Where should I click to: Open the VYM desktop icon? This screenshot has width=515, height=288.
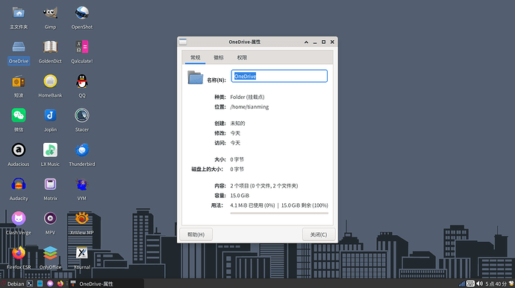82,185
